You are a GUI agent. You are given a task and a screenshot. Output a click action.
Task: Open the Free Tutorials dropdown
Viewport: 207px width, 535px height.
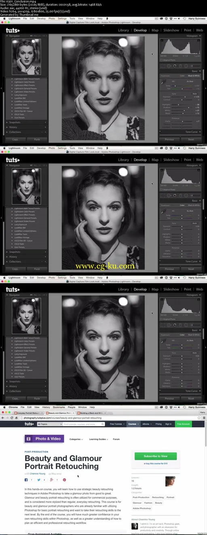pos(117,424)
